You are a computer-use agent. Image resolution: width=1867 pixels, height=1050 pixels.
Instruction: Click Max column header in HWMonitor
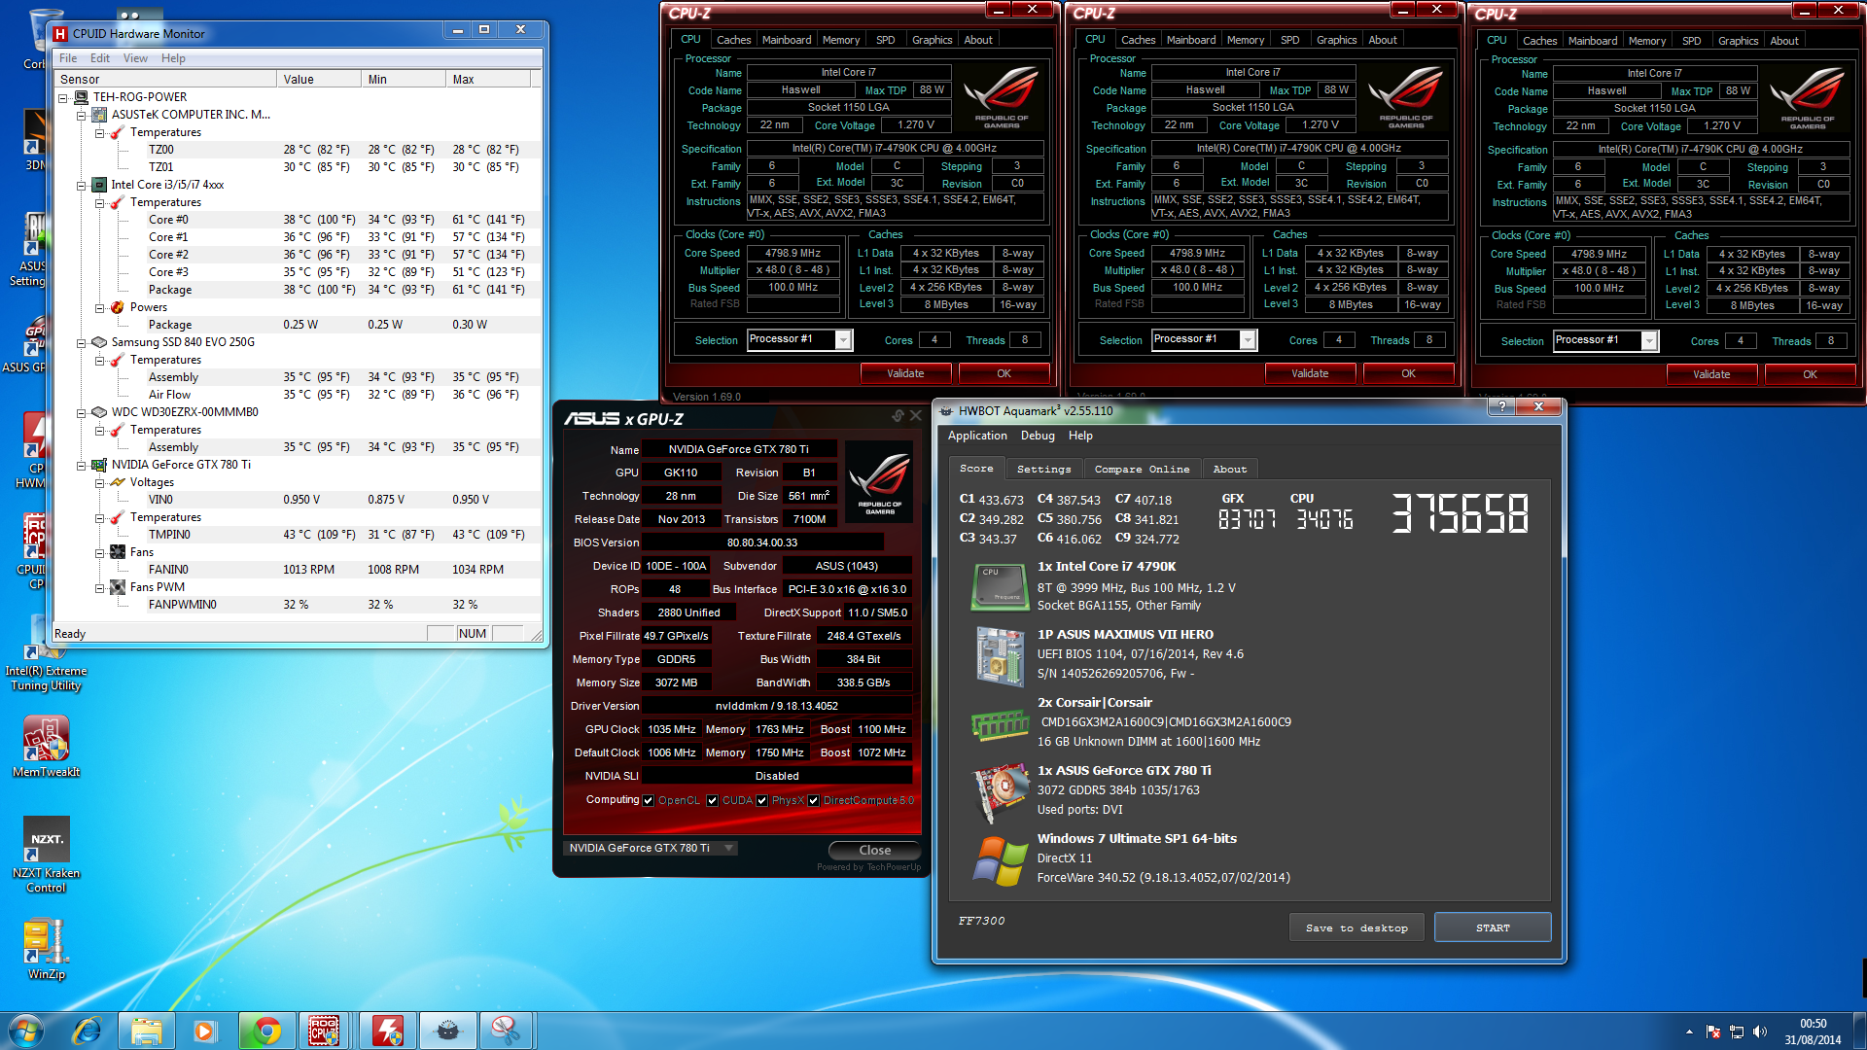488,80
